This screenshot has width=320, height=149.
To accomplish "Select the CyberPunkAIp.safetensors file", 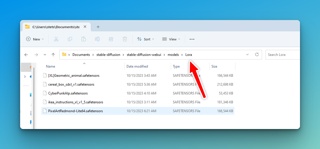I will pyautogui.click(x=68, y=93).
